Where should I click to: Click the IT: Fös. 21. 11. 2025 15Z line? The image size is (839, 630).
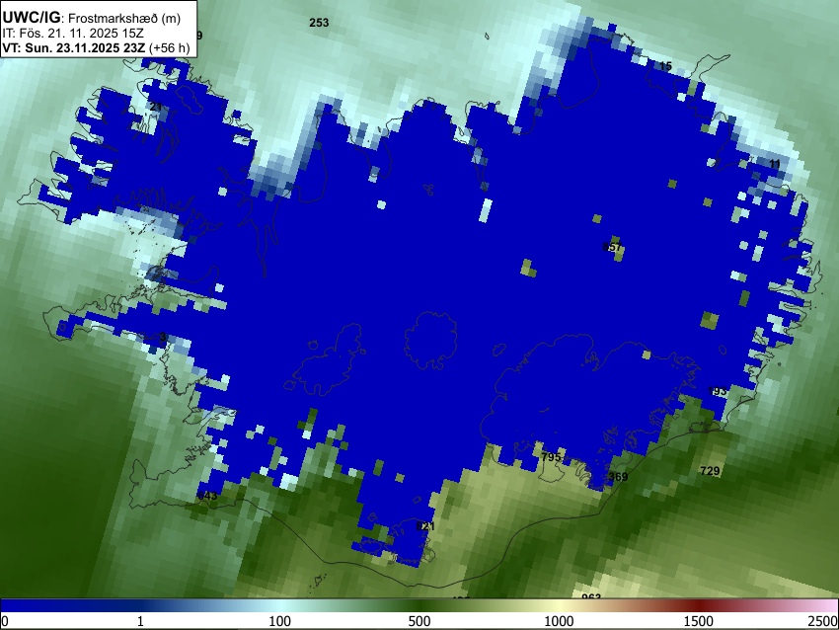(x=73, y=34)
